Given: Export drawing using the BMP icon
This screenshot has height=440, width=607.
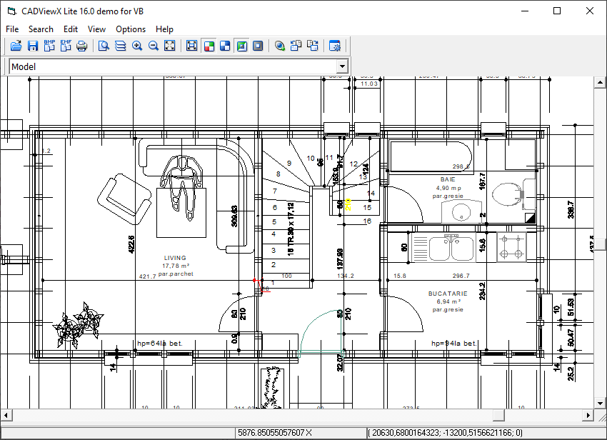Looking at the screenshot, I should click(x=49, y=46).
